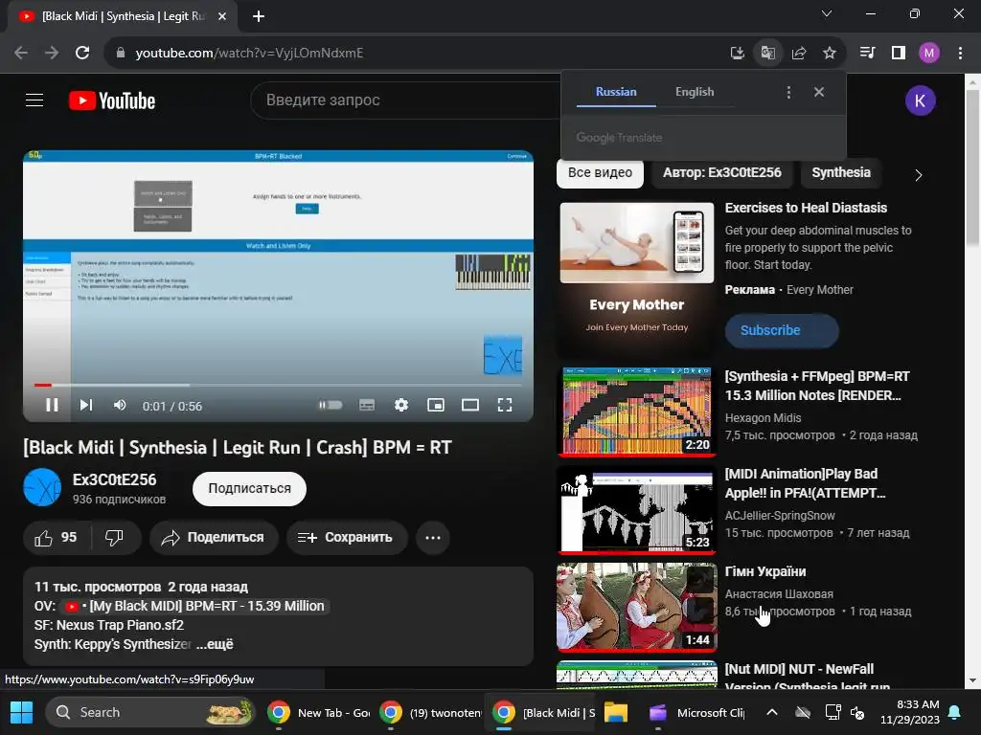Open Nut MIDI NewFall video title
The image size is (981, 735).
(x=807, y=678)
